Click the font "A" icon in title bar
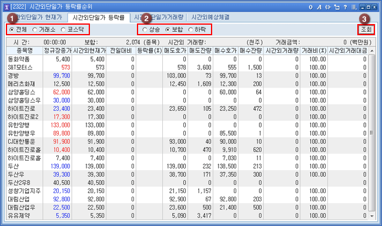 pyautogui.click(x=319, y=7)
